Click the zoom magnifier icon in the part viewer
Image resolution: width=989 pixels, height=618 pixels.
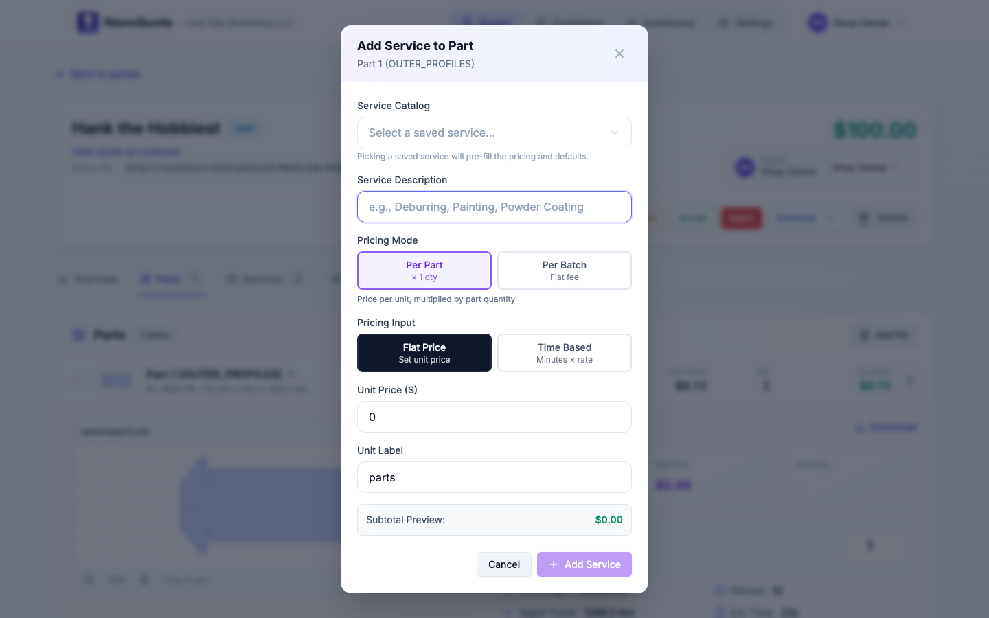(x=89, y=580)
